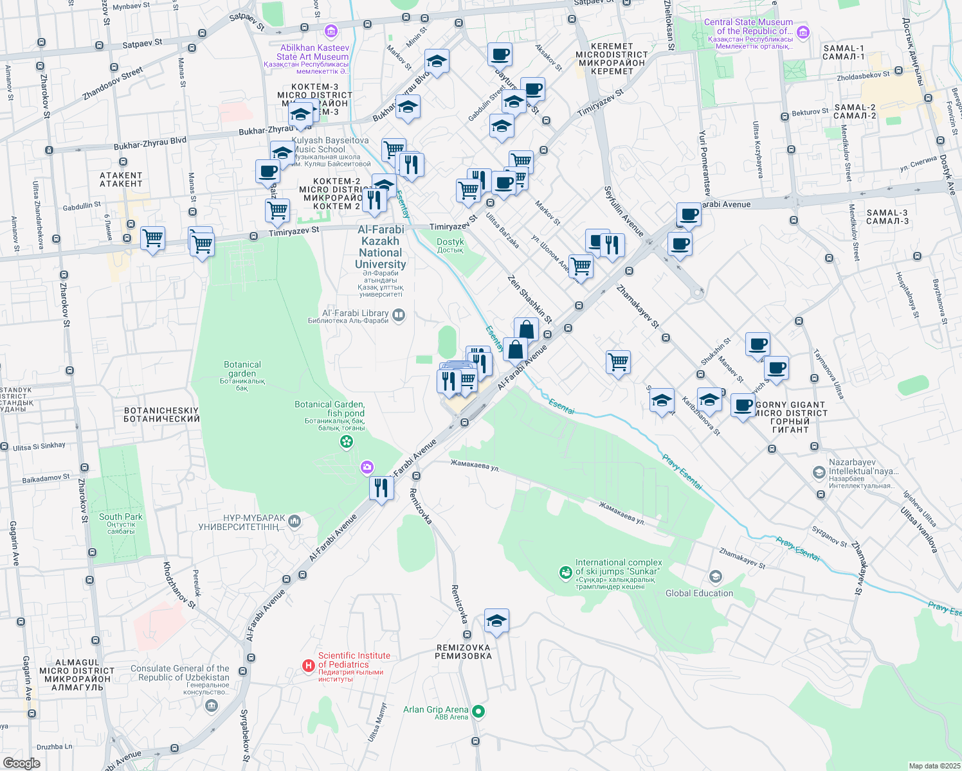
Task: Open the cafe marker east of Baytursynov St
Action: [x=532, y=90]
